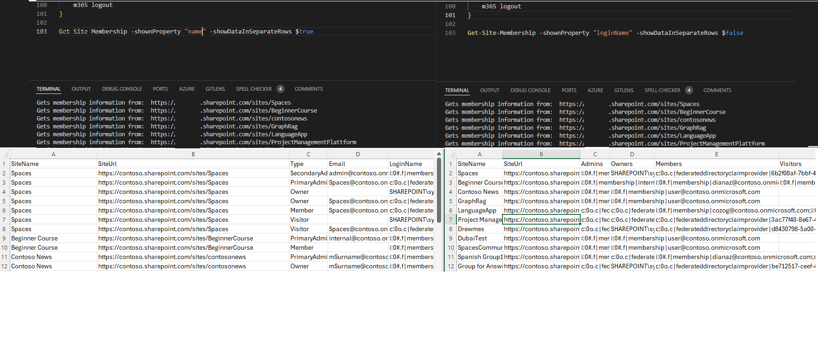This screenshot has height=353, width=818.
Task: Click the $false value in right script
Action: tap(732, 33)
